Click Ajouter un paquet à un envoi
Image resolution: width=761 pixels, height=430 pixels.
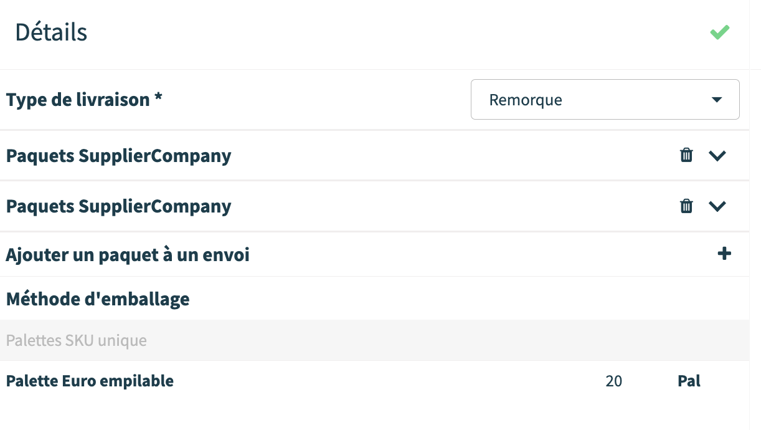point(128,254)
